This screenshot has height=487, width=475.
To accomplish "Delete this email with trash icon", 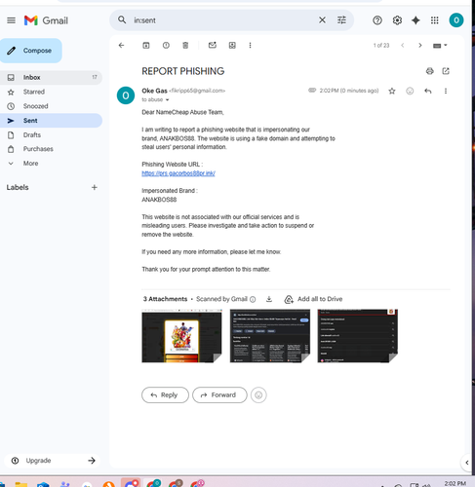I will [185, 45].
